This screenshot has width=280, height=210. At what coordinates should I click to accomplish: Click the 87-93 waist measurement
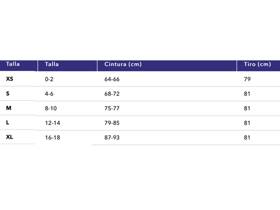click(x=112, y=138)
